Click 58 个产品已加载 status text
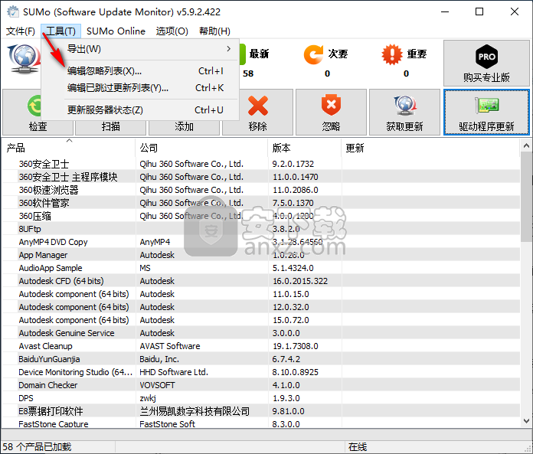The width and height of the screenshot is (533, 454). coord(37,447)
